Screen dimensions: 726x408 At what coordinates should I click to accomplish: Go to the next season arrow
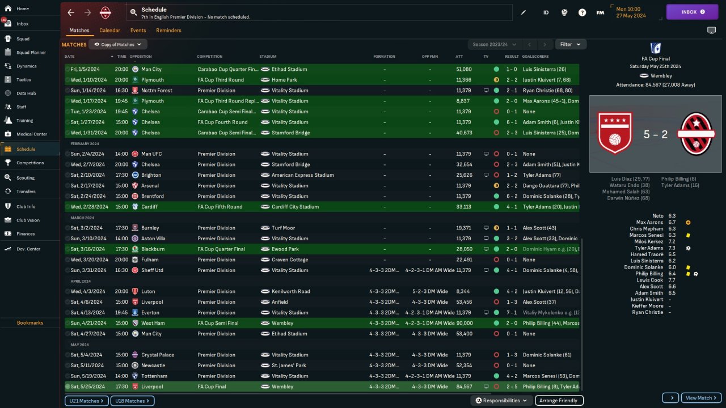point(544,44)
